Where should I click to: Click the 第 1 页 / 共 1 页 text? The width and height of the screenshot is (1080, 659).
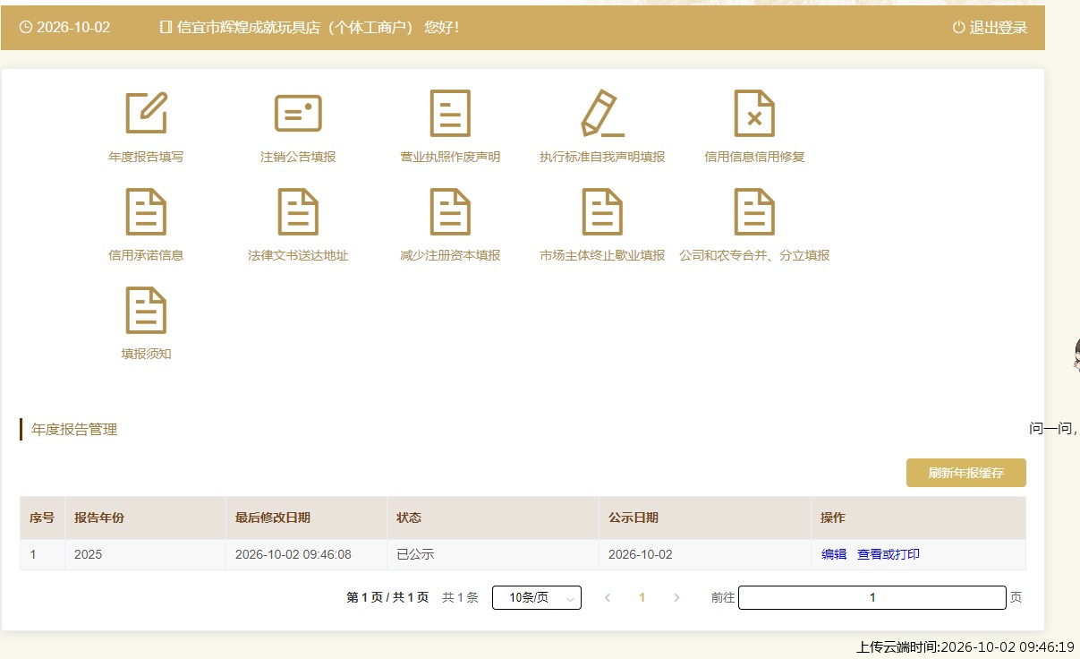point(387,597)
